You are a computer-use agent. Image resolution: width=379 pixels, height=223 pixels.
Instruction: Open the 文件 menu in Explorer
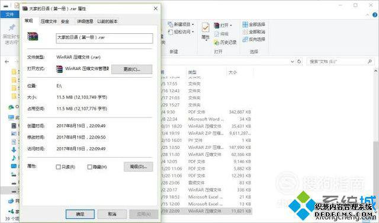tap(9, 14)
